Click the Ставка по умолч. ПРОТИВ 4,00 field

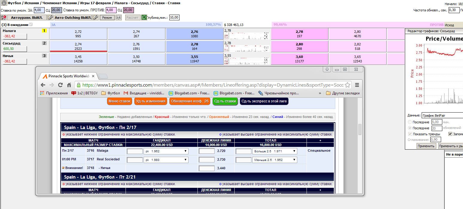click(x=111, y=10)
